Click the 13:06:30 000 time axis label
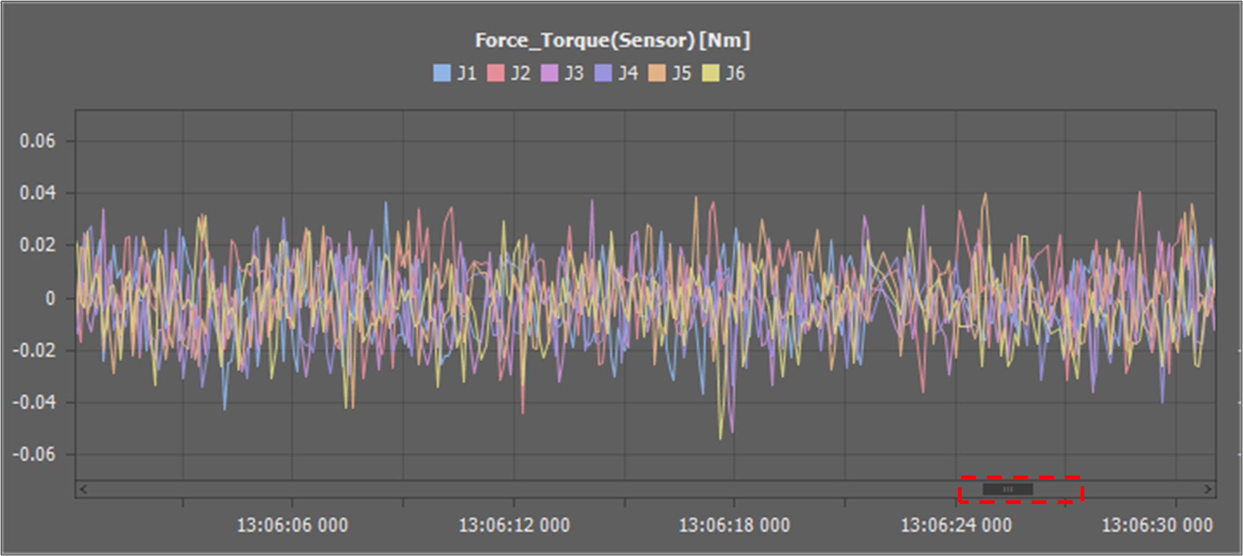This screenshot has height=556, width=1243. coord(1157,526)
